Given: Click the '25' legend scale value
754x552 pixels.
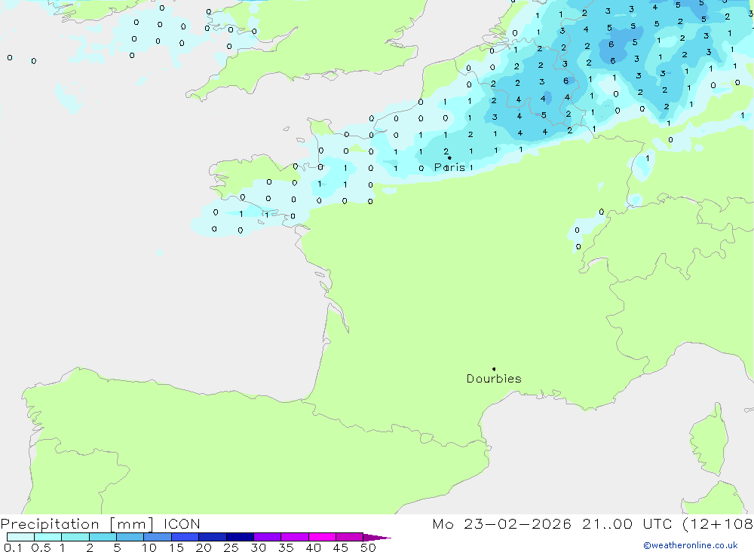Looking at the screenshot, I should point(231,547).
